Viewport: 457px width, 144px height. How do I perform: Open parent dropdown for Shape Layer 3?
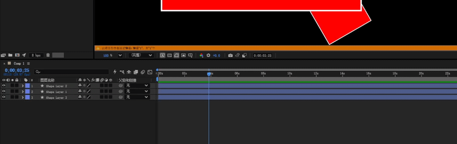coord(137,97)
